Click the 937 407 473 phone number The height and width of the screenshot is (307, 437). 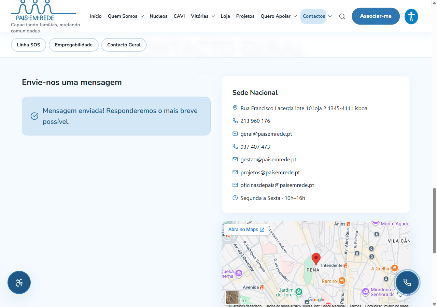coord(255,147)
